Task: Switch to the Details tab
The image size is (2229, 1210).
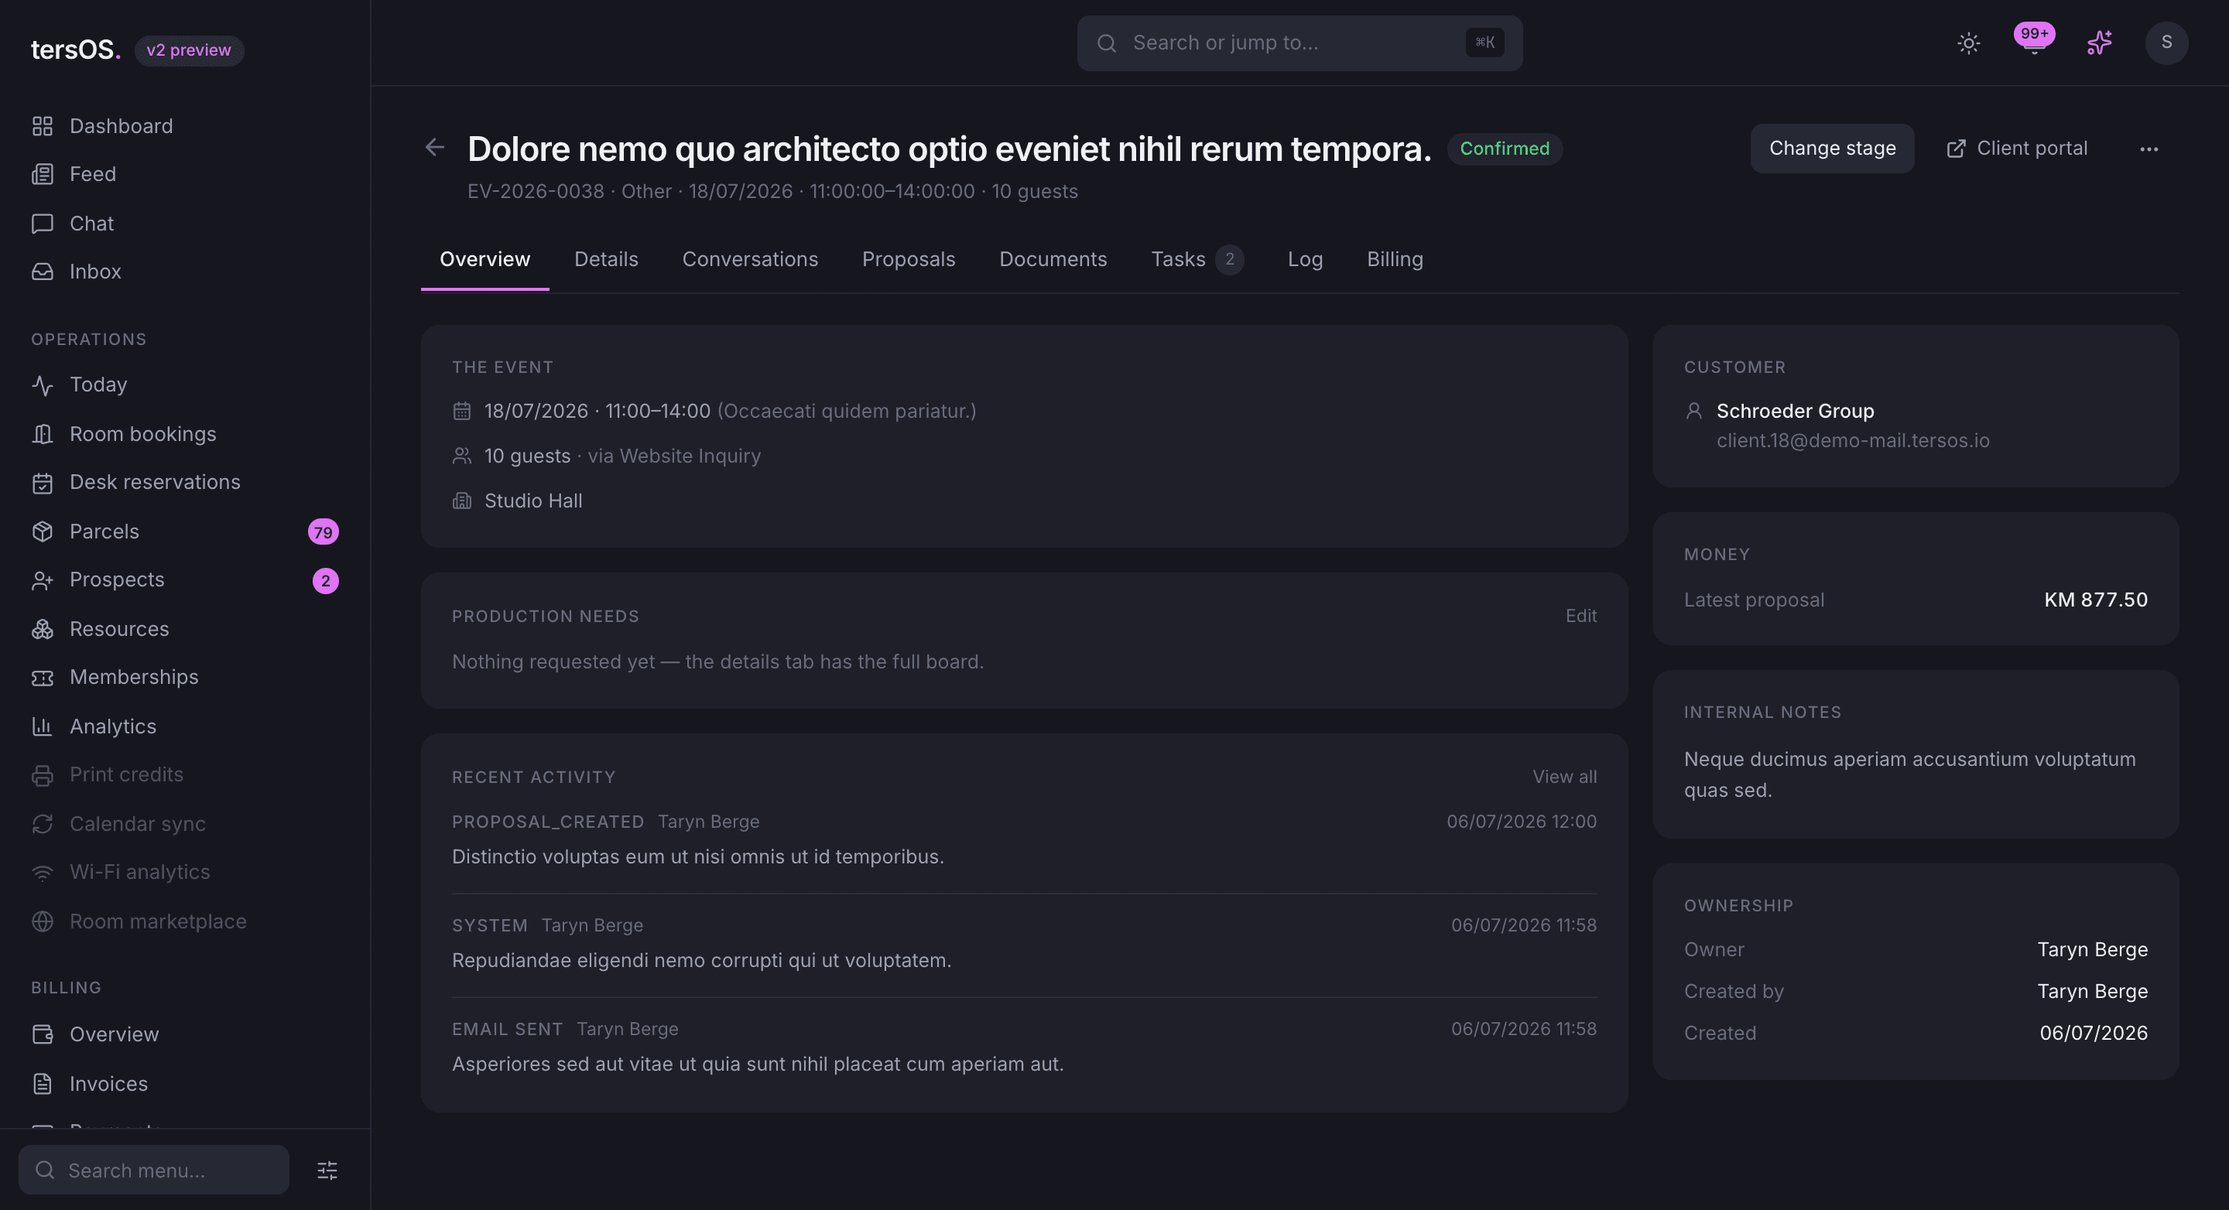Action: click(x=606, y=259)
